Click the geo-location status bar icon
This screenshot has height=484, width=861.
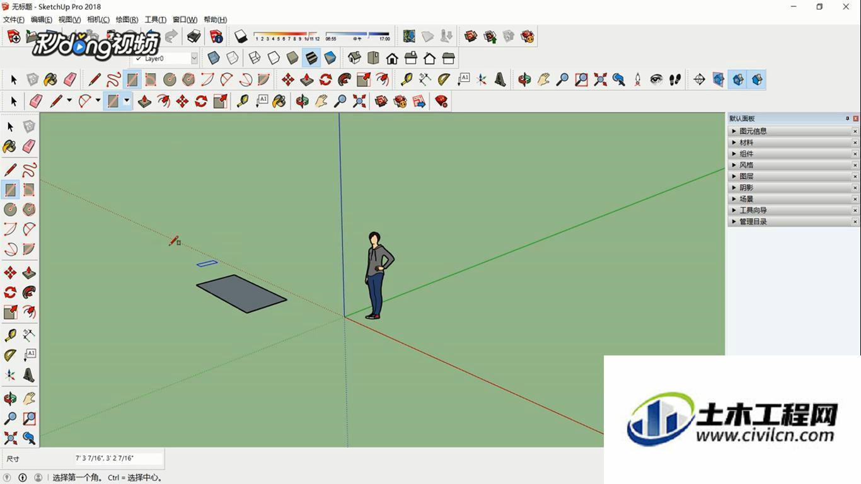(x=8, y=478)
